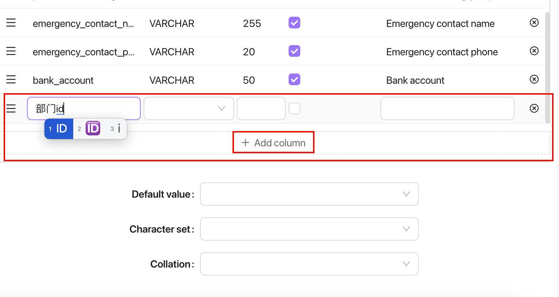Select the blue ID input candidate
This screenshot has height=297, width=559.
pos(59,128)
